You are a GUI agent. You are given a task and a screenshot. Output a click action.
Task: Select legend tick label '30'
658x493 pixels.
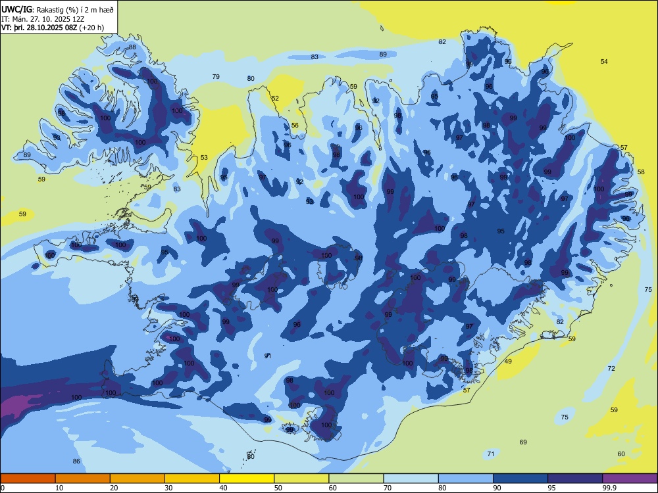tap(168, 488)
